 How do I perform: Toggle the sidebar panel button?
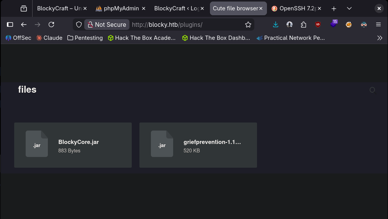point(10,25)
